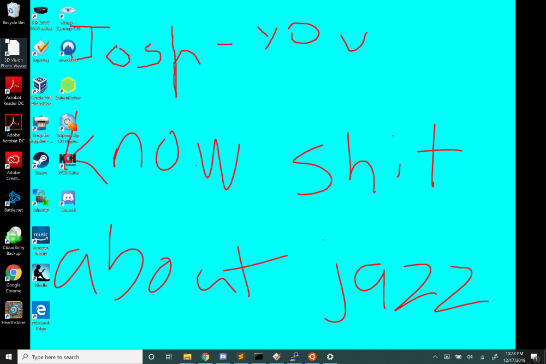Launch Hearthstone from the desktop
Screen dimensions: 546x364
tap(14, 313)
